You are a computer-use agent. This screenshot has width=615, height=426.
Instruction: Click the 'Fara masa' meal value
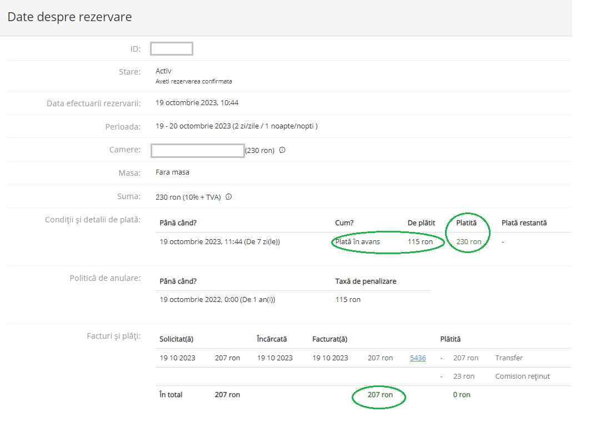[172, 172]
